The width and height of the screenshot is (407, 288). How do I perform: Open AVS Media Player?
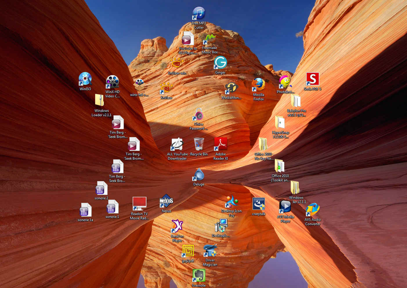[x=285, y=206]
